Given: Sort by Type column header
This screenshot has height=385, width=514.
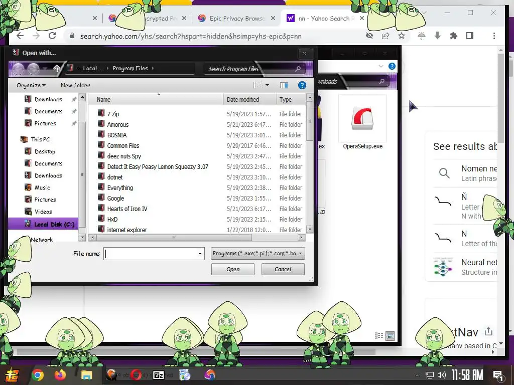Looking at the screenshot, I should click(x=291, y=100).
